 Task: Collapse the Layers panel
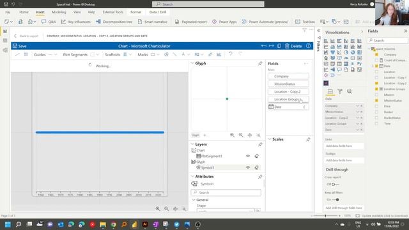[192, 144]
